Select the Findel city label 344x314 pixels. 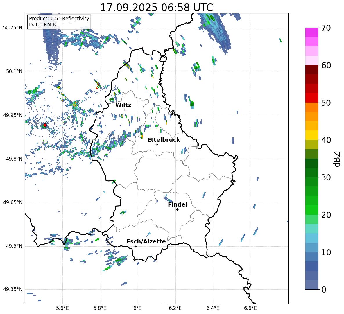[x=178, y=204]
